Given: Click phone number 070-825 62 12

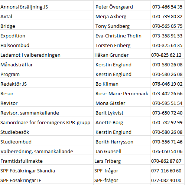Looking at the screenshot, I should (x=166, y=55).
